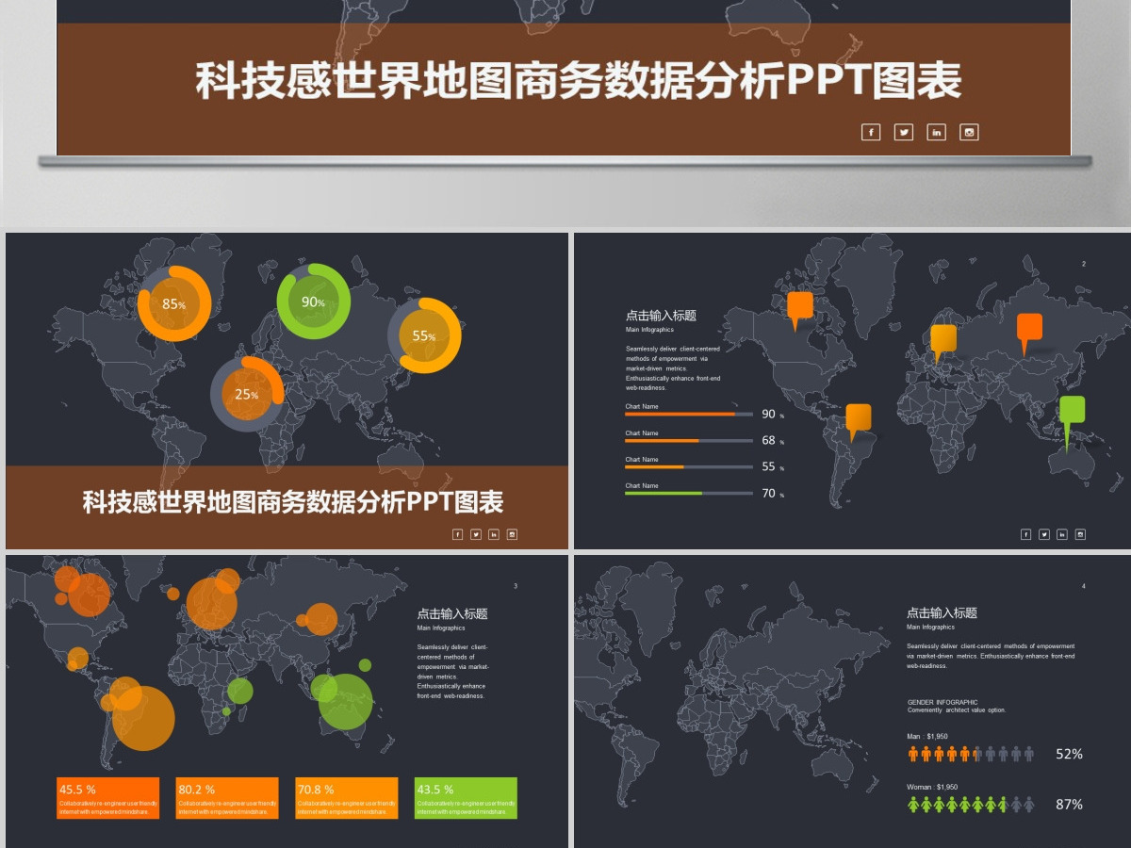1131x848 pixels.
Task: Open slide 2 thumbnail with map pins
Action: point(852,391)
